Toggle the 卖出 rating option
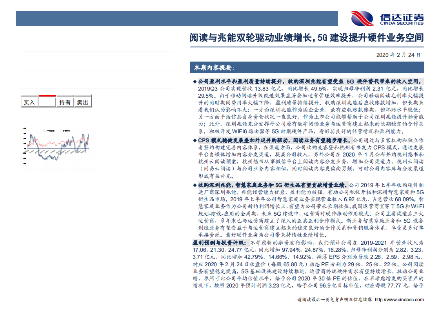Image resolution: width=440 pixels, height=311 pixels. 83,102
